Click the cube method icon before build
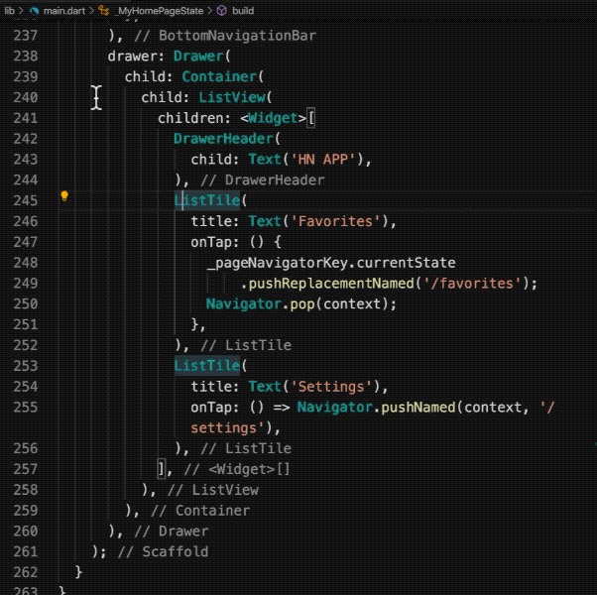This screenshot has width=597, height=595. [x=221, y=11]
